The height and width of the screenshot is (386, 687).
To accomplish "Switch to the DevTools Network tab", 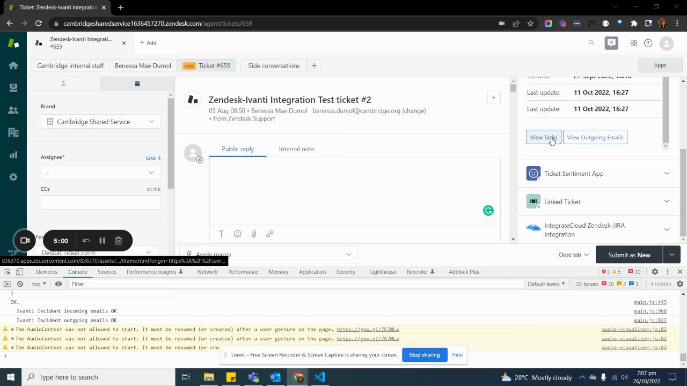I will coord(207,272).
